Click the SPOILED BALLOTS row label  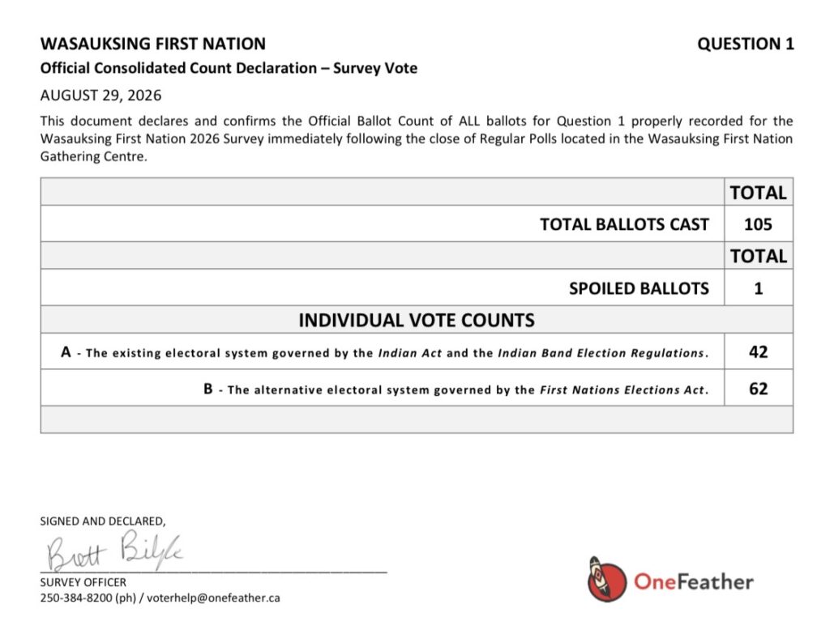pyautogui.click(x=639, y=288)
